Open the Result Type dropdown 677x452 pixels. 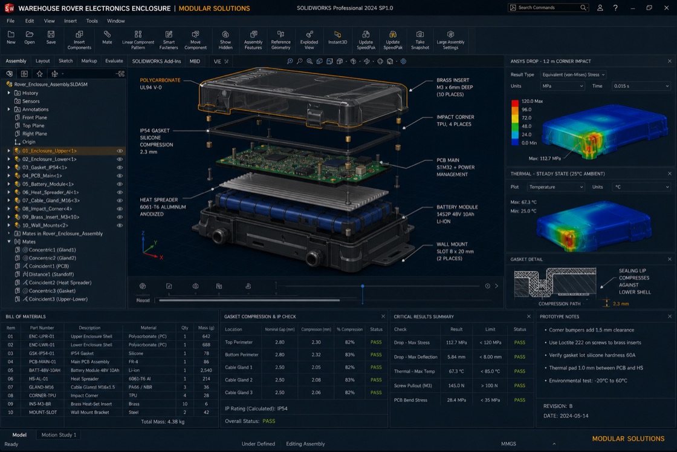573,75
